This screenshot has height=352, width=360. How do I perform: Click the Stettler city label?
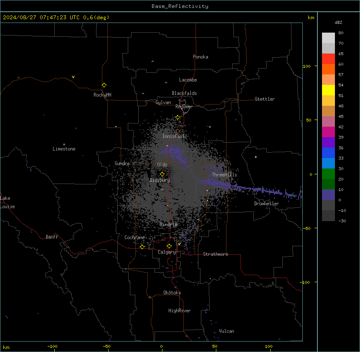265,99
